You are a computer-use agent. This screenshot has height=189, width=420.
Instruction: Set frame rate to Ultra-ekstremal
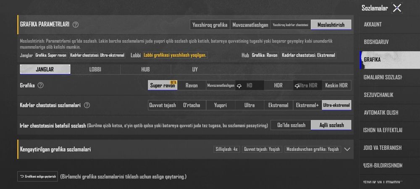click(336, 105)
